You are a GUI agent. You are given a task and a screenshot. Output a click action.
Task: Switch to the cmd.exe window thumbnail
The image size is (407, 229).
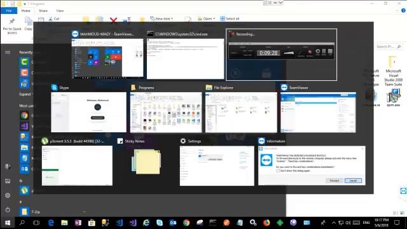pos(185,59)
